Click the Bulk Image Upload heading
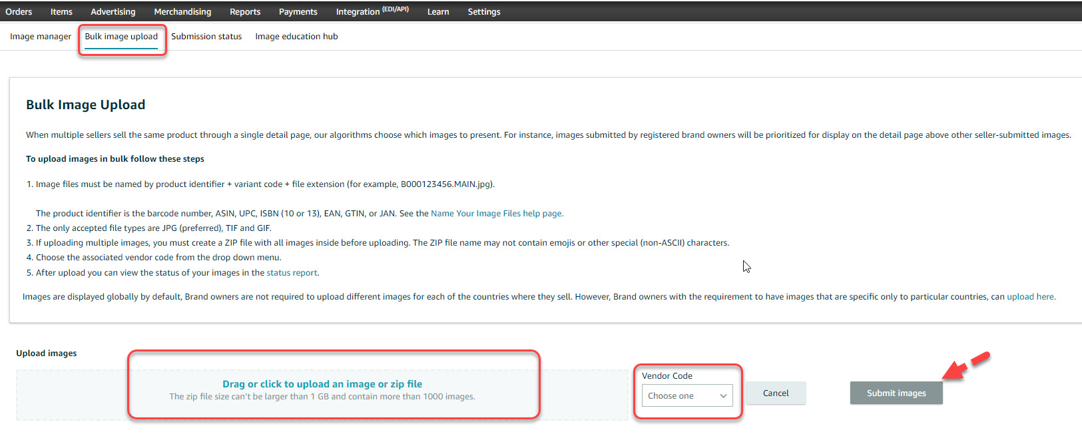The image size is (1082, 448). point(85,105)
